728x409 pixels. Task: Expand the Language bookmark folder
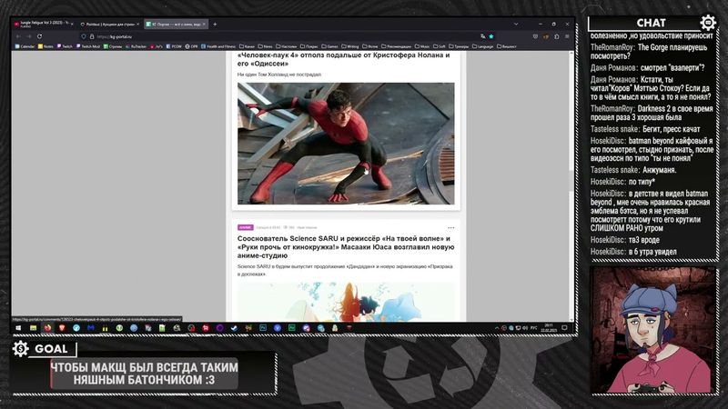tap(483, 46)
